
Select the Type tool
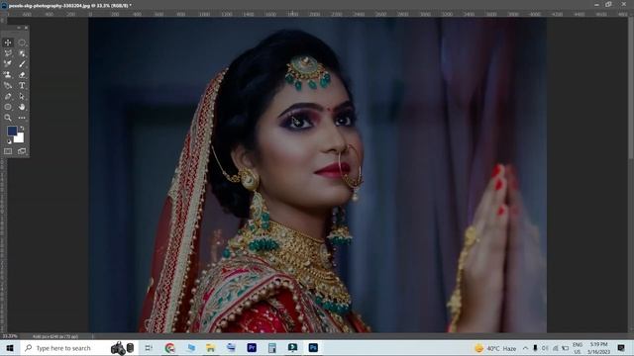click(x=22, y=86)
